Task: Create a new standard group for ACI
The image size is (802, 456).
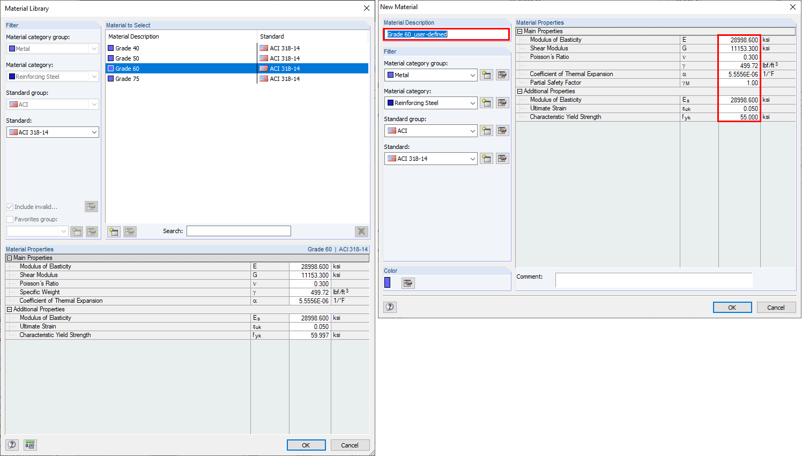Action: click(x=486, y=130)
